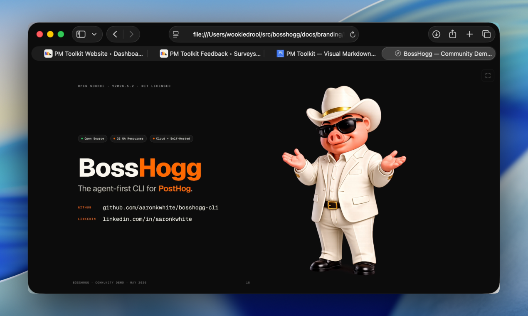Click the orange LINKEDIN label
This screenshot has width=528, height=316.
[87, 219]
